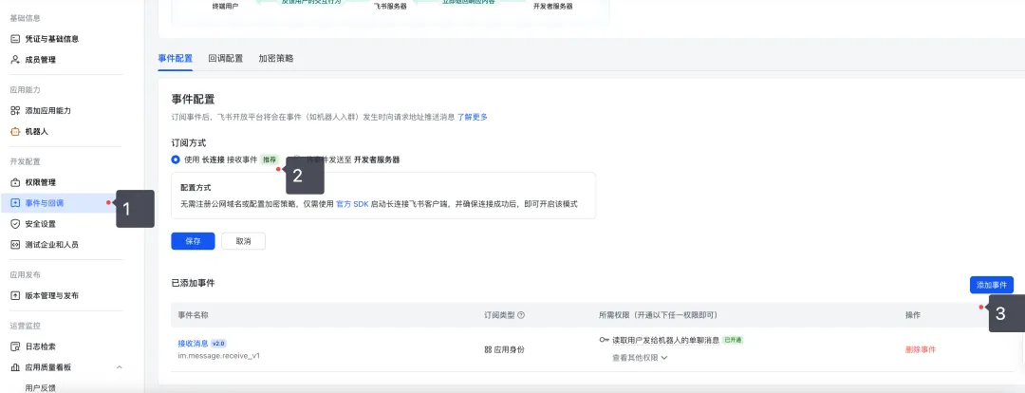Switch to the 事件配置 tab
This screenshot has height=393, width=1025.
[x=176, y=58]
